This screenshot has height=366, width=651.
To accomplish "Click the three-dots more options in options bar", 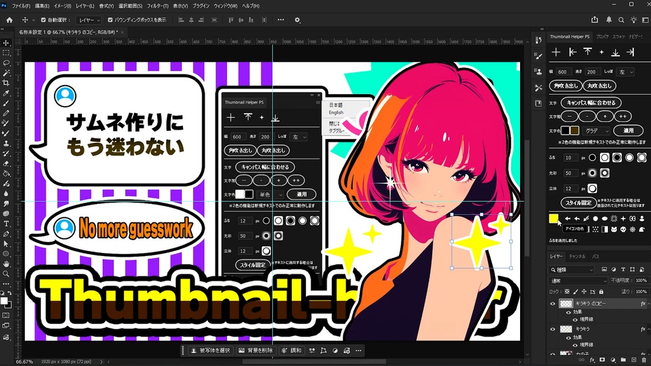I will [x=280, y=20].
